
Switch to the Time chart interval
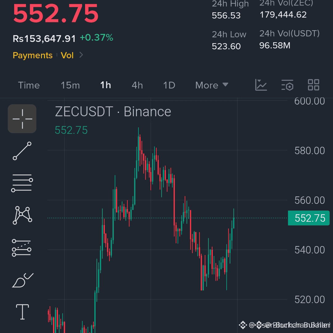[x=29, y=85]
